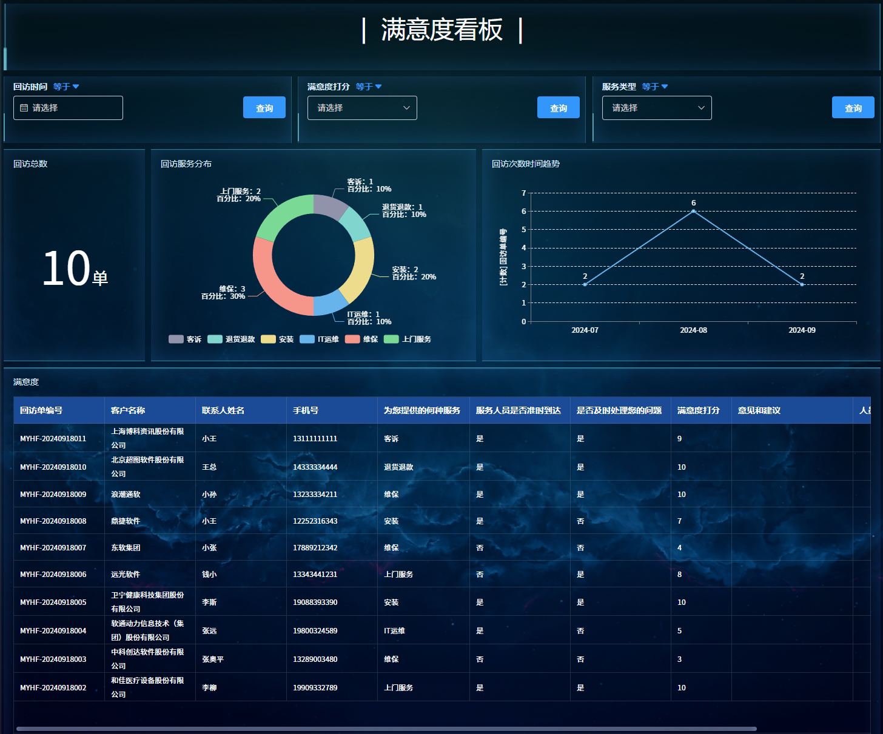
Task: Click the calendar icon in the 回访时间 field
Action: point(24,108)
